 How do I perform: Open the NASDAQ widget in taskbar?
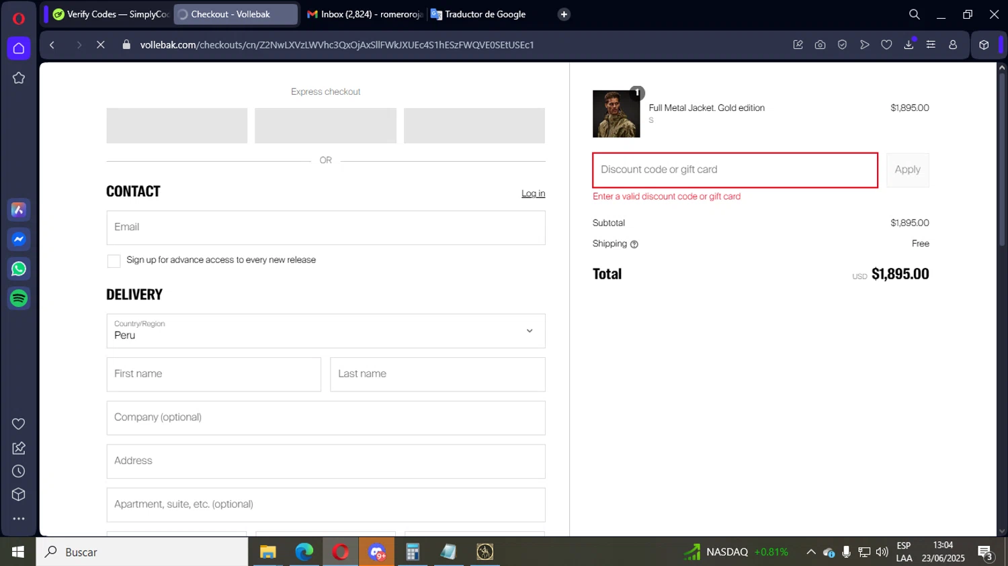tap(736, 552)
